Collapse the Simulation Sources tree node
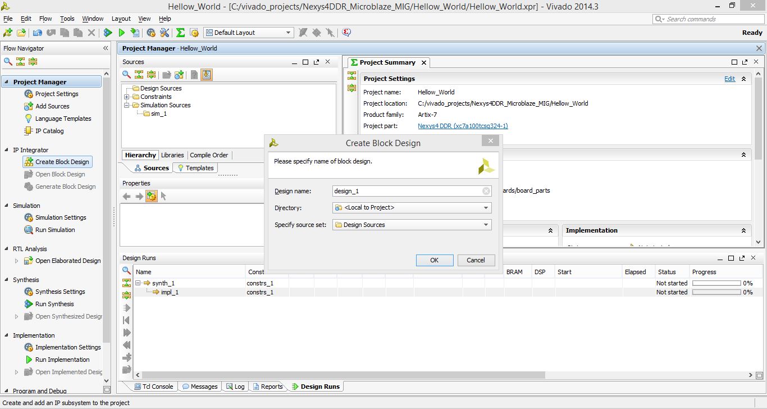Image resolution: width=767 pixels, height=409 pixels. coord(127,105)
